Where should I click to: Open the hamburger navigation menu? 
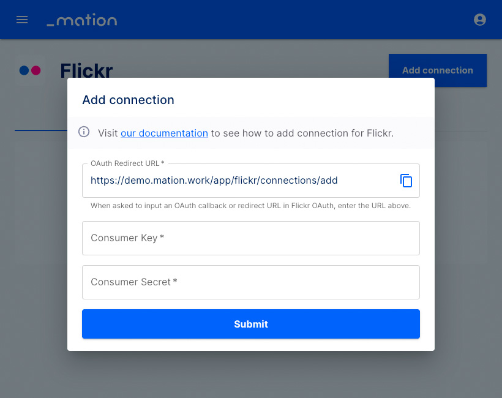22,20
